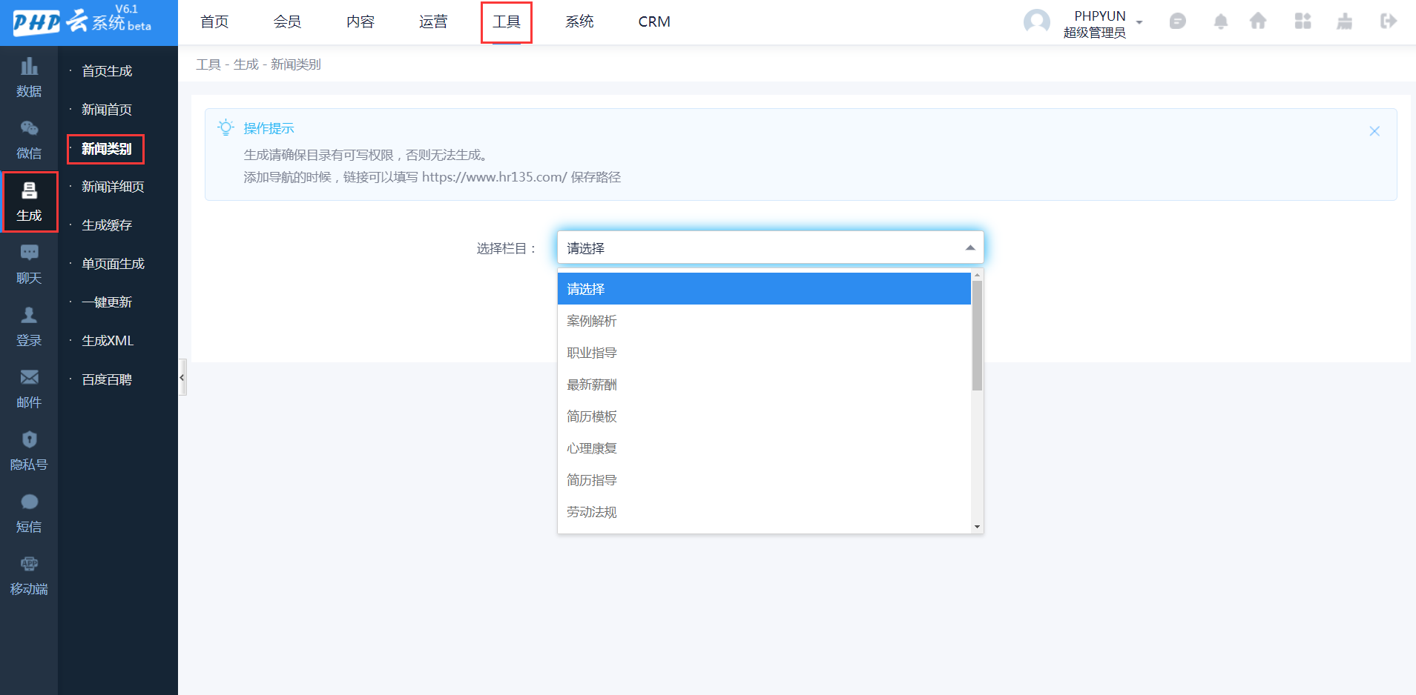The width and height of the screenshot is (1416, 695).
Task: Click the logout icon in the header
Action: point(1389,21)
